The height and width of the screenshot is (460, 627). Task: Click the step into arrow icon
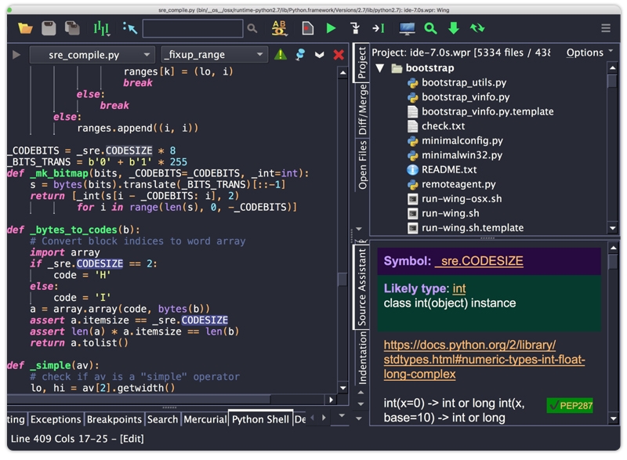coord(354,28)
